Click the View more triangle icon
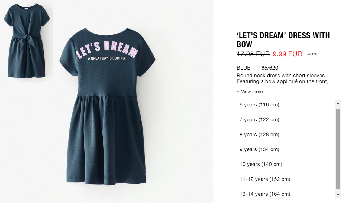The width and height of the screenshot is (342, 203). coord(238,91)
